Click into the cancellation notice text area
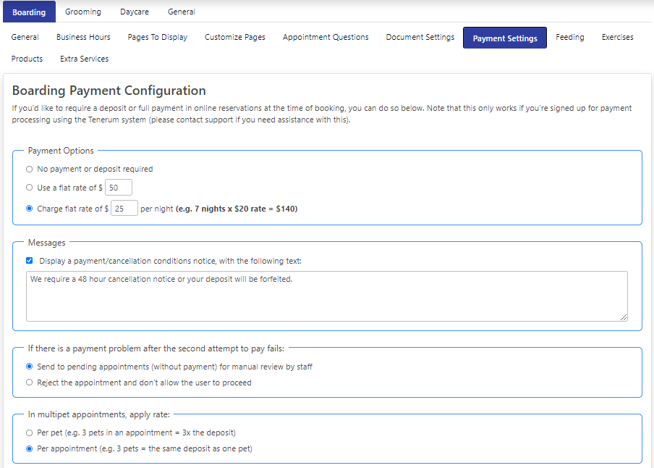Viewport: 654px width, 468px height. click(x=326, y=296)
